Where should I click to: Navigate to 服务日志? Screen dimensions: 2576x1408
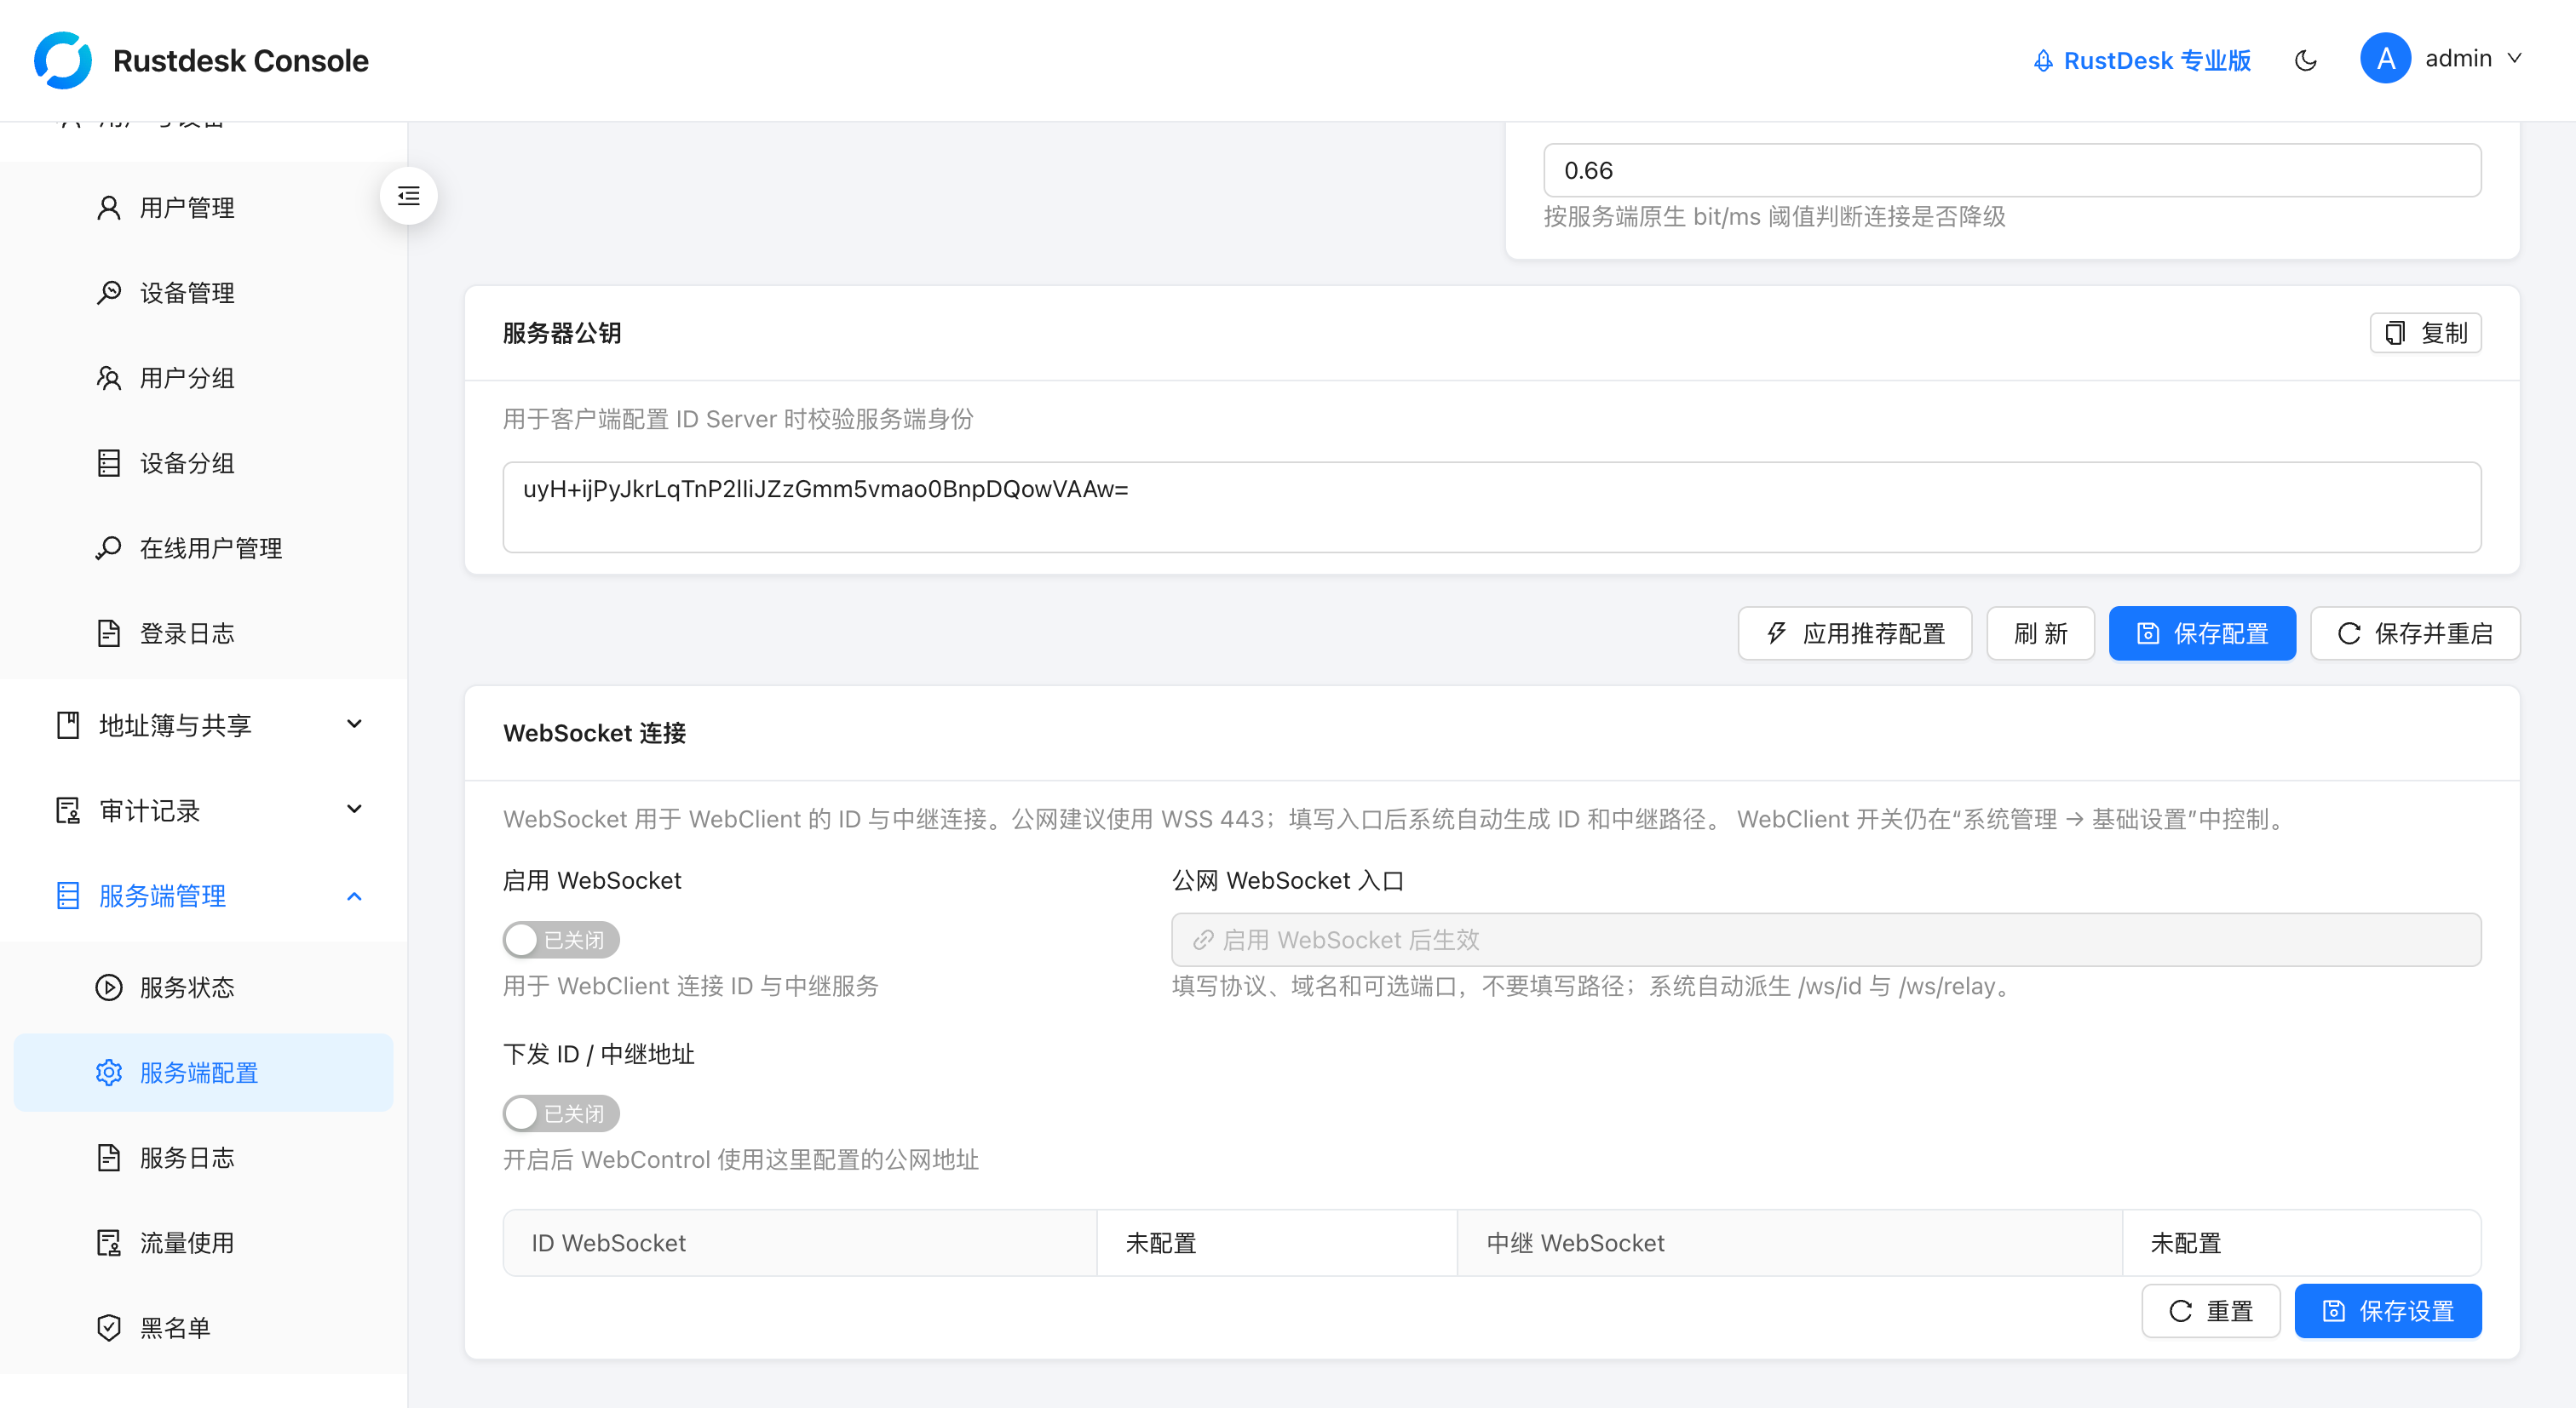point(204,1157)
